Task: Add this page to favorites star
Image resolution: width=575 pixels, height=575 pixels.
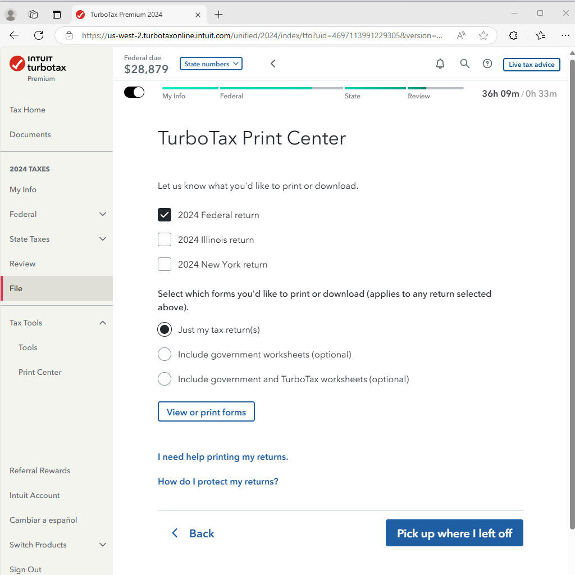Action: [x=483, y=35]
